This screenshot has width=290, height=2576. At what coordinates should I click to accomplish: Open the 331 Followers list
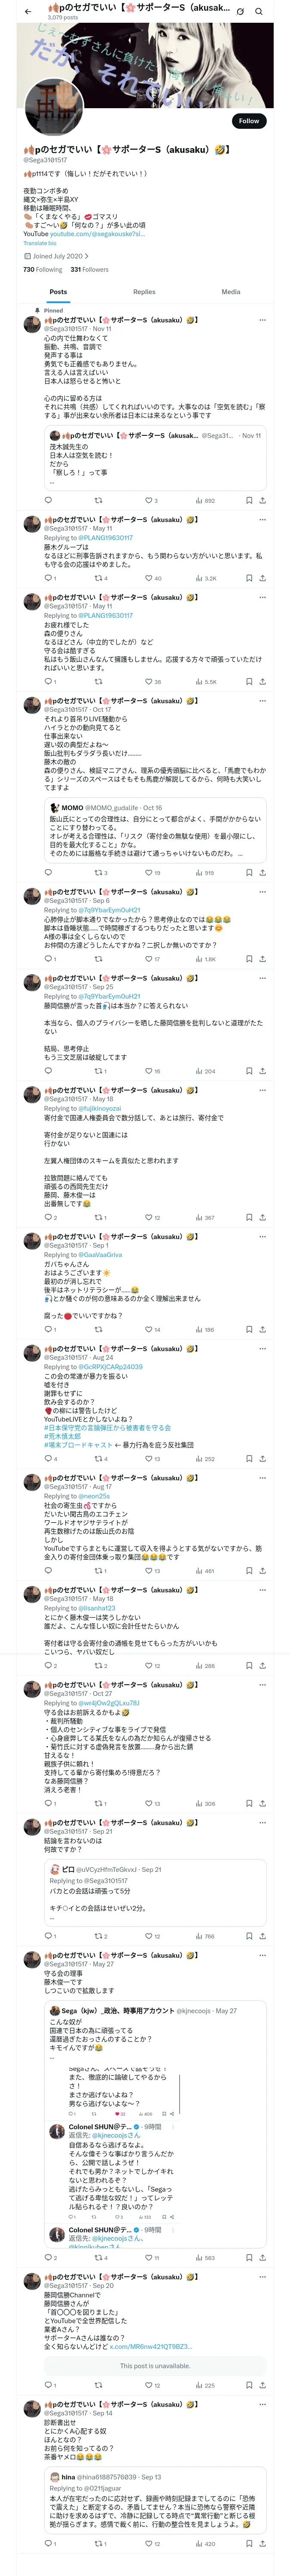89,269
